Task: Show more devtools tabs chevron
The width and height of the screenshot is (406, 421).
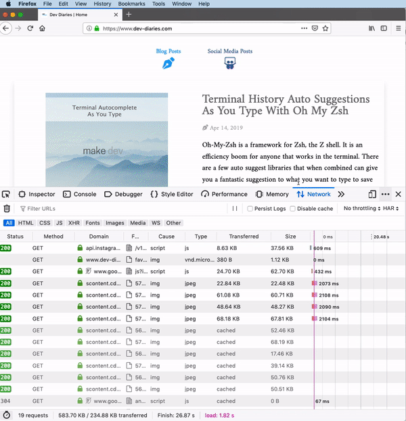Action: (x=341, y=194)
